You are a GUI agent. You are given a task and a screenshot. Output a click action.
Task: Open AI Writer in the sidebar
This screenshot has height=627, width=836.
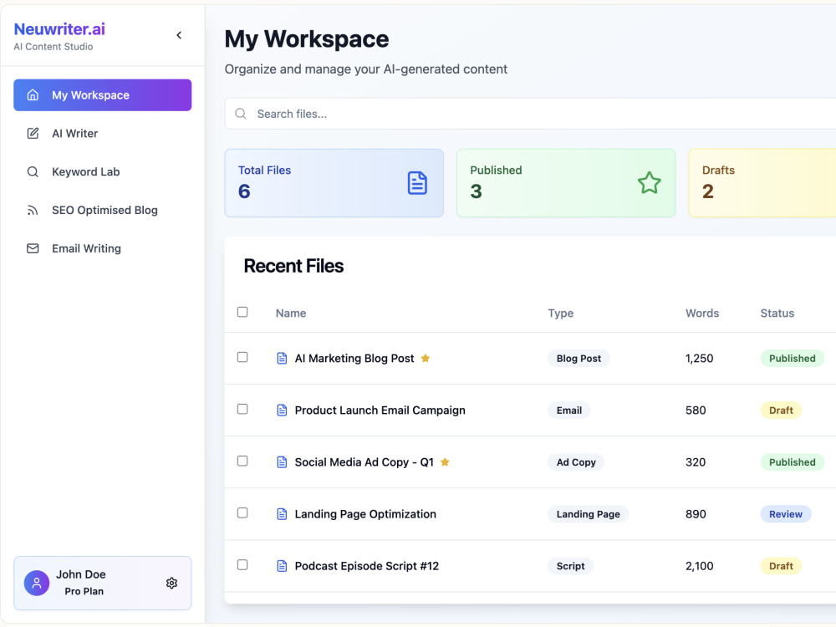[x=102, y=133]
